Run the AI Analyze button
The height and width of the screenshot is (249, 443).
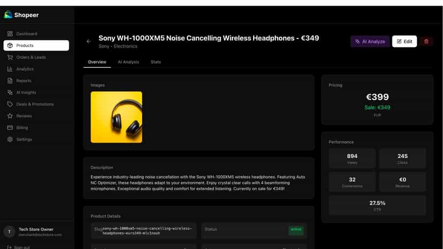[x=370, y=42]
